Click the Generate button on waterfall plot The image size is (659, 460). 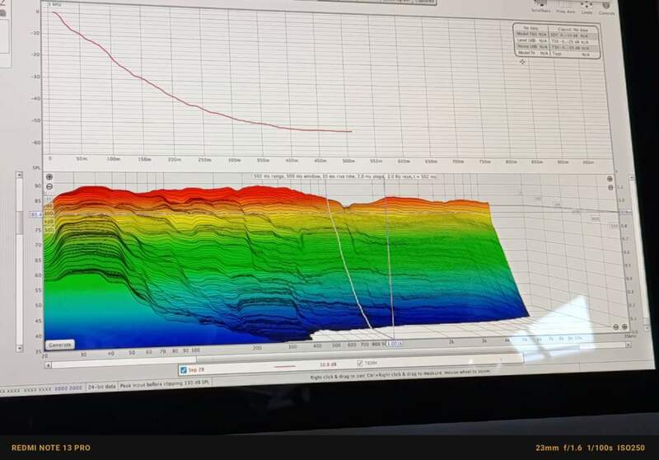60,345
